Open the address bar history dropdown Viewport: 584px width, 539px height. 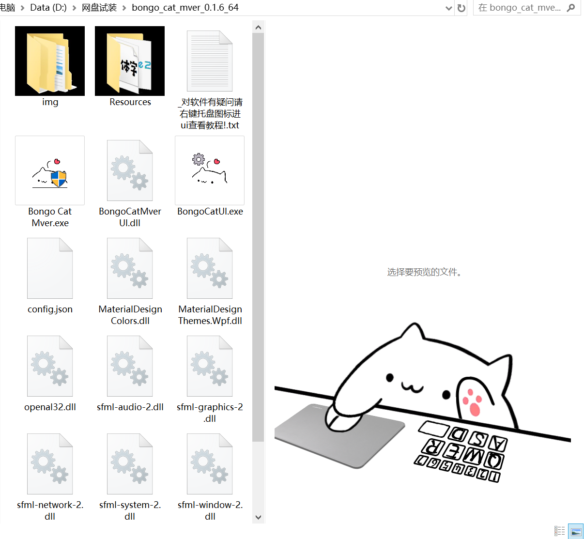tap(448, 8)
